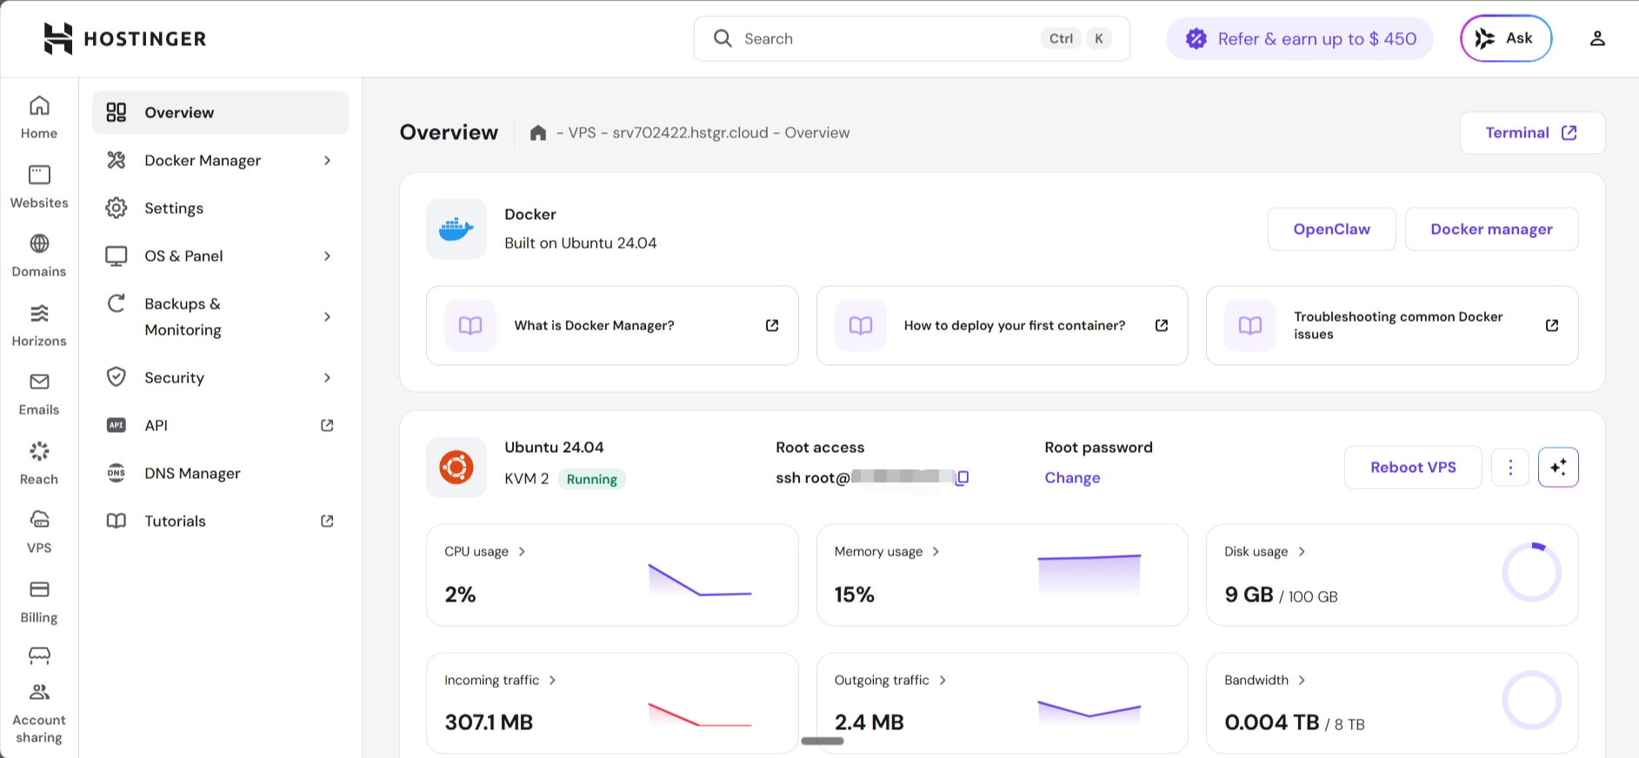Viewport: 1639px width, 758px height.
Task: Click Change root password link
Action: click(1072, 477)
